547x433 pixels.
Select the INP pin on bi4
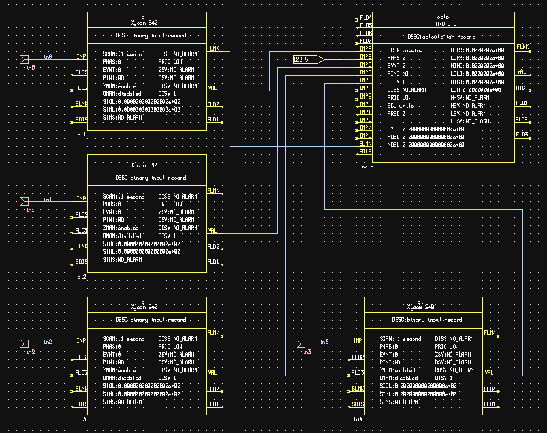[x=358, y=340]
